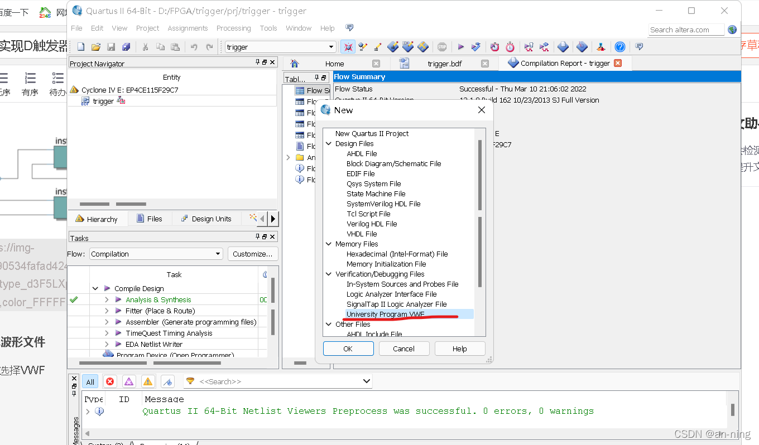Switch to the Files navigator tab

pyautogui.click(x=148, y=219)
